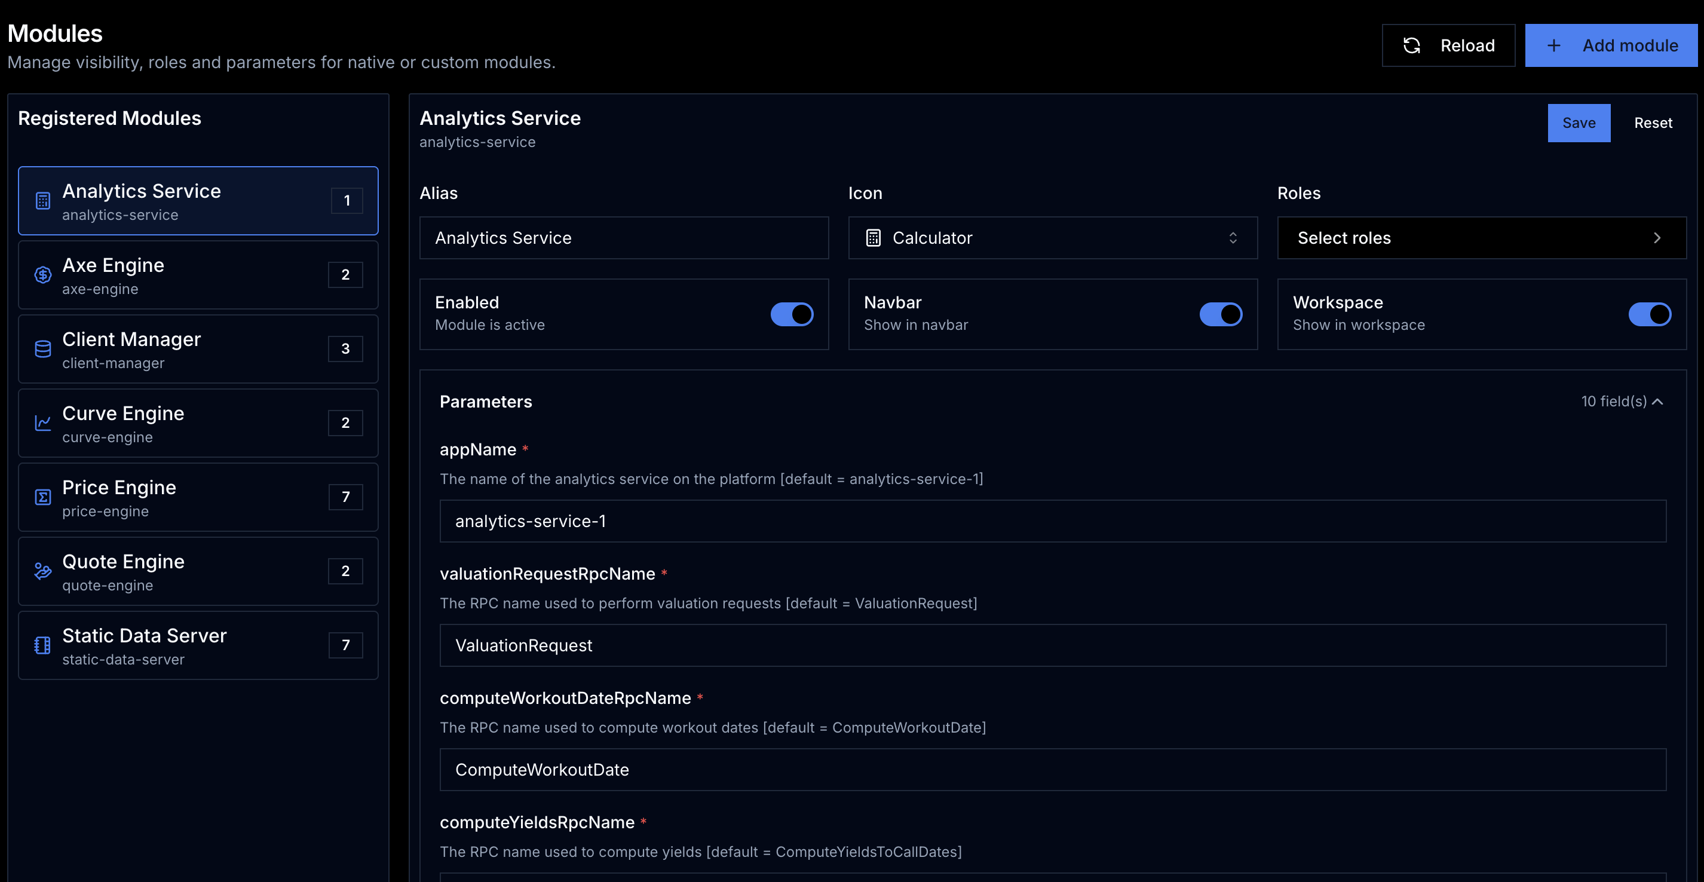Turn off the Navbar visibility switch
This screenshot has width=1704, height=882.
coord(1221,314)
